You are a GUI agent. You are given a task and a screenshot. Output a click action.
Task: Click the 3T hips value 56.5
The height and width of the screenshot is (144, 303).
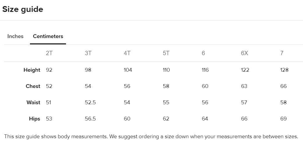[x=90, y=119]
